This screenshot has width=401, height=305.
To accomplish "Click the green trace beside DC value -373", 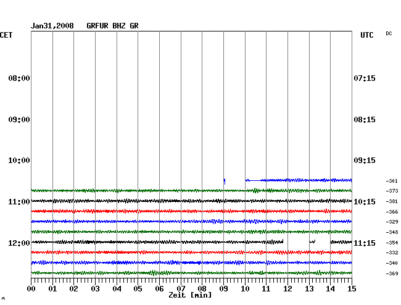I will [191, 191].
